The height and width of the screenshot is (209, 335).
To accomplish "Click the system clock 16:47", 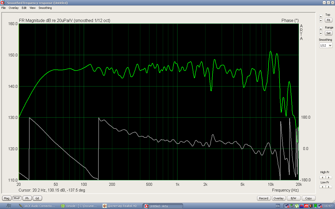I will [x=328, y=206].
